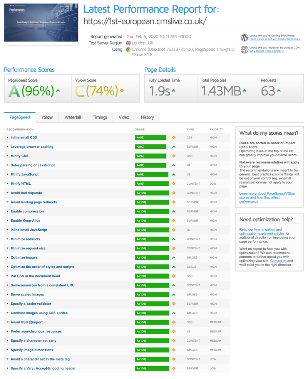The image size is (308, 379).
Task: Click orange diamond in Avoid bad requests row
Action: coord(174,193)
